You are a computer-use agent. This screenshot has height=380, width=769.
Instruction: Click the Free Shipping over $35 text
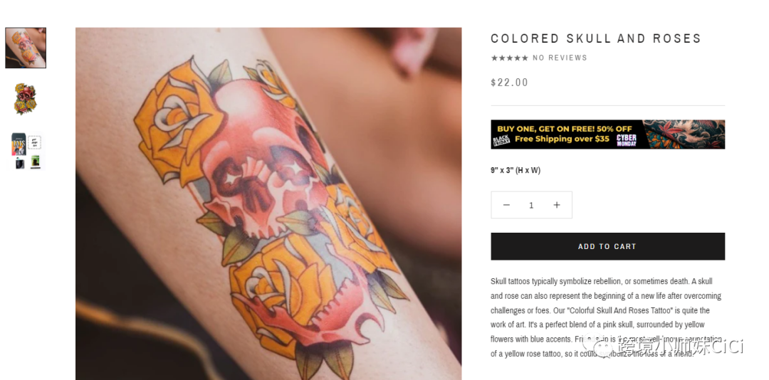562,139
